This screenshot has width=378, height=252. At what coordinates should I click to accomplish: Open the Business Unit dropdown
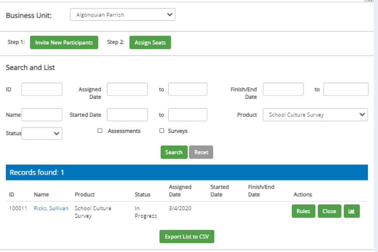click(x=123, y=15)
